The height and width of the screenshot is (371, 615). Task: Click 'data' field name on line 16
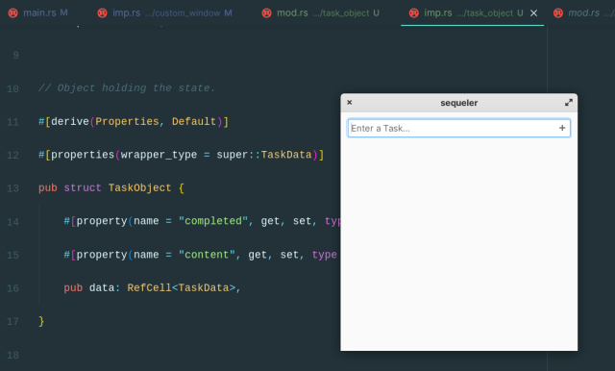click(102, 287)
